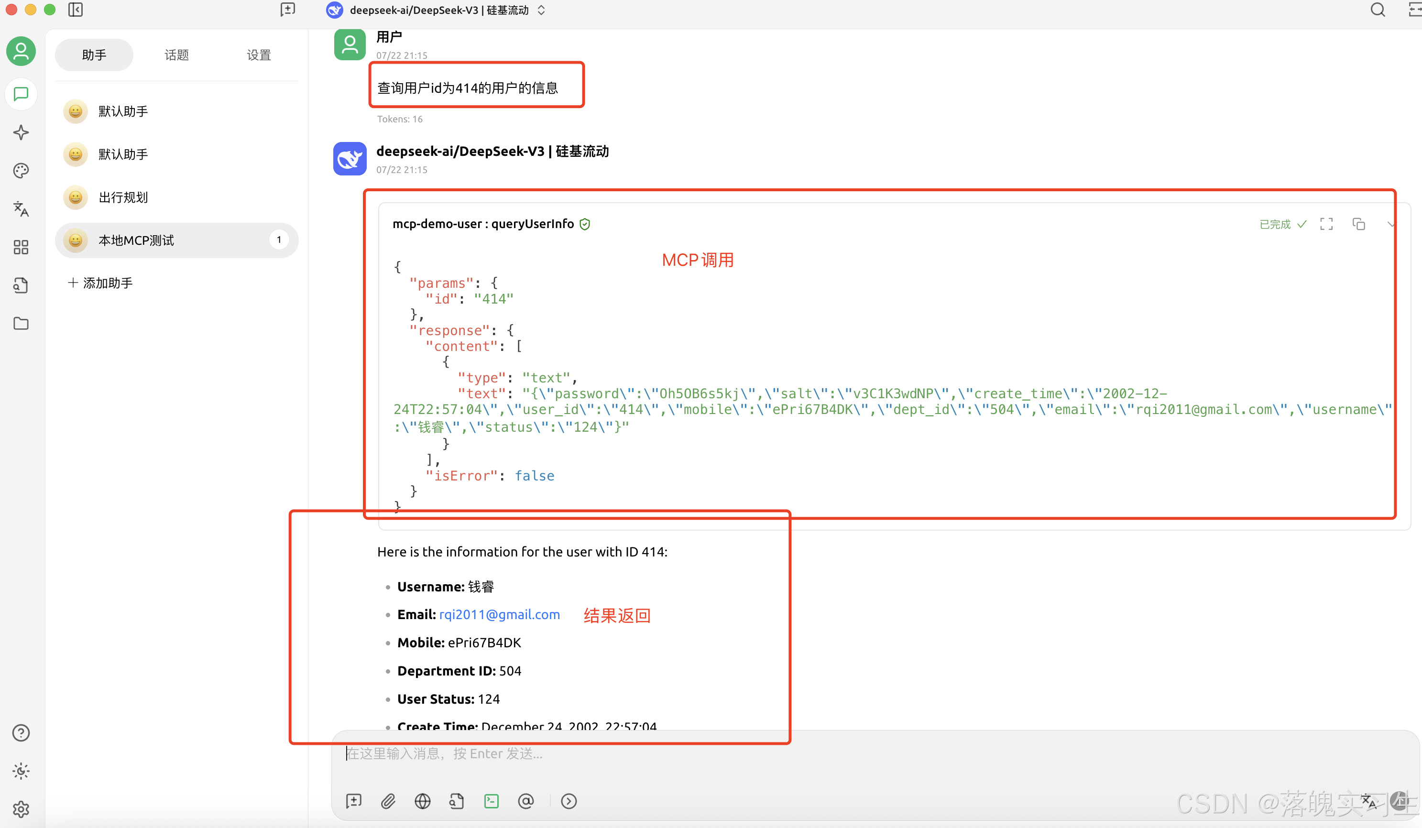
Task: Select the first 默认助手 assistant
Action: tap(176, 111)
